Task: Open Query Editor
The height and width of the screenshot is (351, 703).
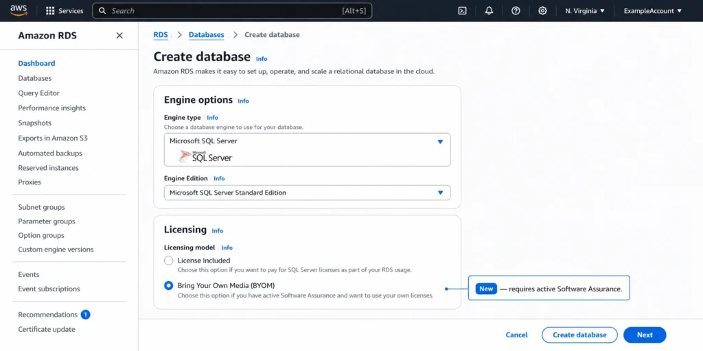Action: (39, 93)
